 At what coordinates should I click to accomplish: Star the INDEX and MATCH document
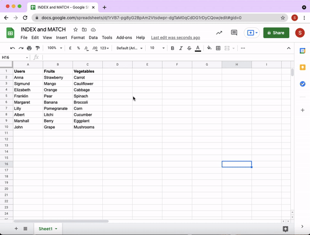click(75, 29)
